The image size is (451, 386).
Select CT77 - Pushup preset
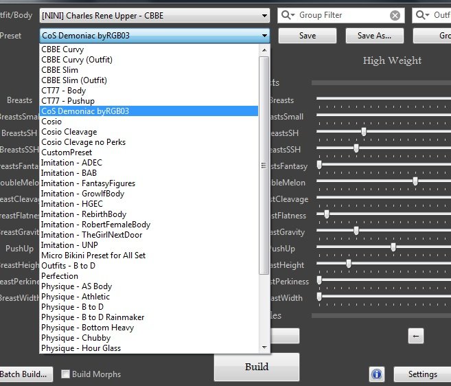click(x=149, y=101)
